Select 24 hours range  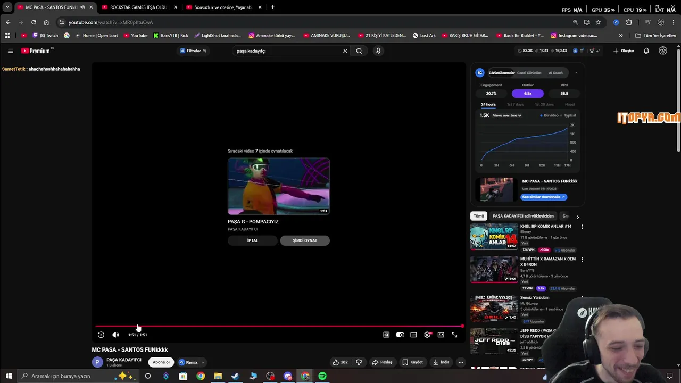click(488, 105)
